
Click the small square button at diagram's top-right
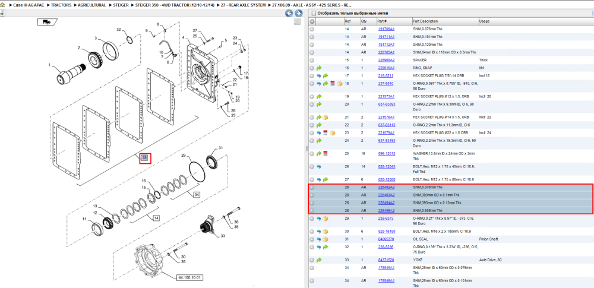298,22
